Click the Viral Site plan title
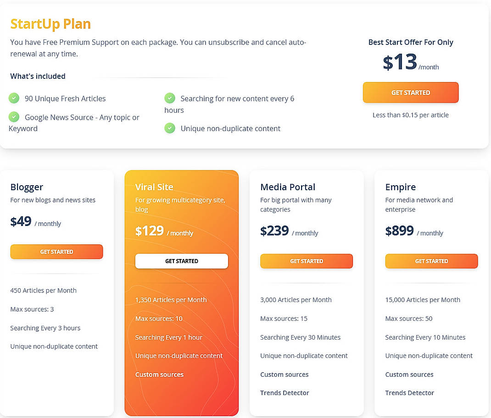Image resolution: width=491 pixels, height=418 pixels. coord(154,187)
